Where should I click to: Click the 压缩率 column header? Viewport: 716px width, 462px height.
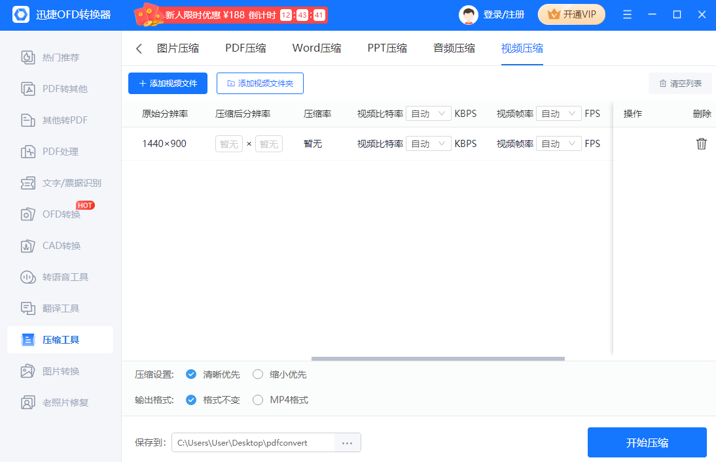point(317,114)
